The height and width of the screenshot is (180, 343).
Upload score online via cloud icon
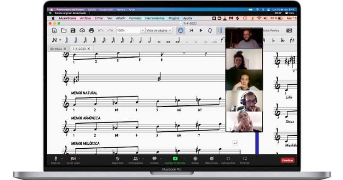(82, 30)
